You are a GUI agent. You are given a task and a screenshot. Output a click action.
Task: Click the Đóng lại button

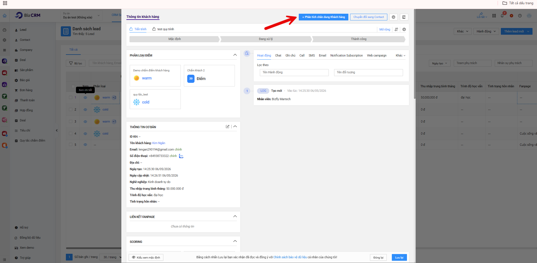(x=378, y=257)
